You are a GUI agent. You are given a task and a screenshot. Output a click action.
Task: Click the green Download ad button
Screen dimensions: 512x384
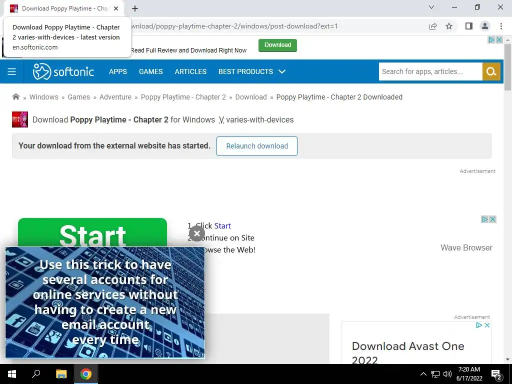point(277,45)
